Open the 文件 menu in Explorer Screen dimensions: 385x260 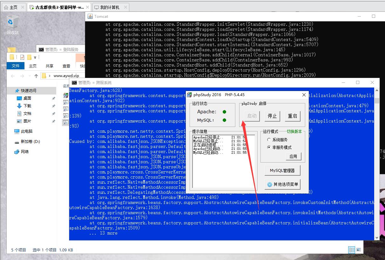pos(16,66)
